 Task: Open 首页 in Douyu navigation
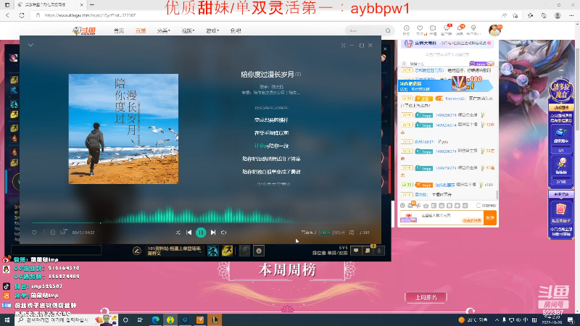click(x=119, y=30)
